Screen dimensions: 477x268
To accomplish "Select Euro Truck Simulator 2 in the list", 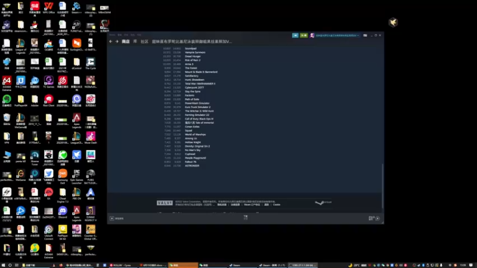I will coord(197,107).
